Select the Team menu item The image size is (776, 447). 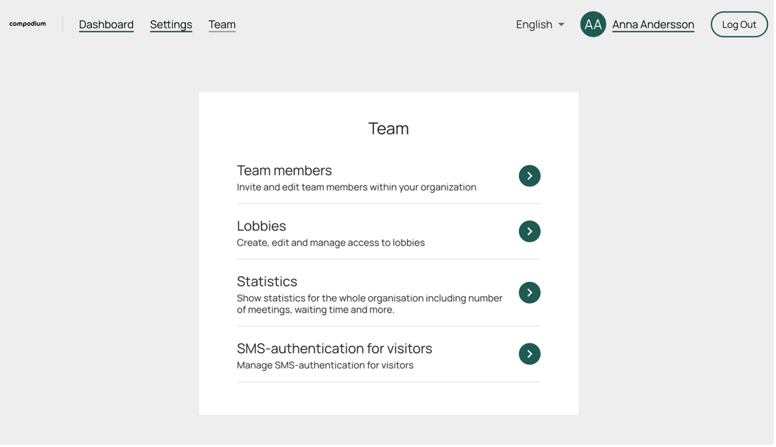223,25
